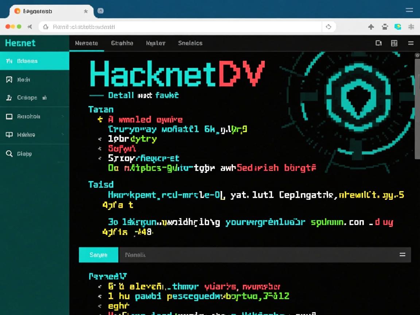Image resolution: width=420 pixels, height=315 pixels.
Task: Click the Hernet logo link
Action: (x=20, y=43)
